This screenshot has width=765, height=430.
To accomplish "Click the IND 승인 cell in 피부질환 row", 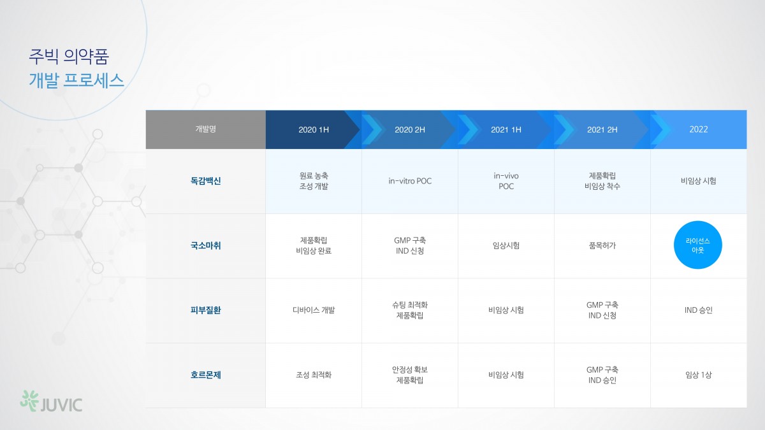I will coord(699,310).
